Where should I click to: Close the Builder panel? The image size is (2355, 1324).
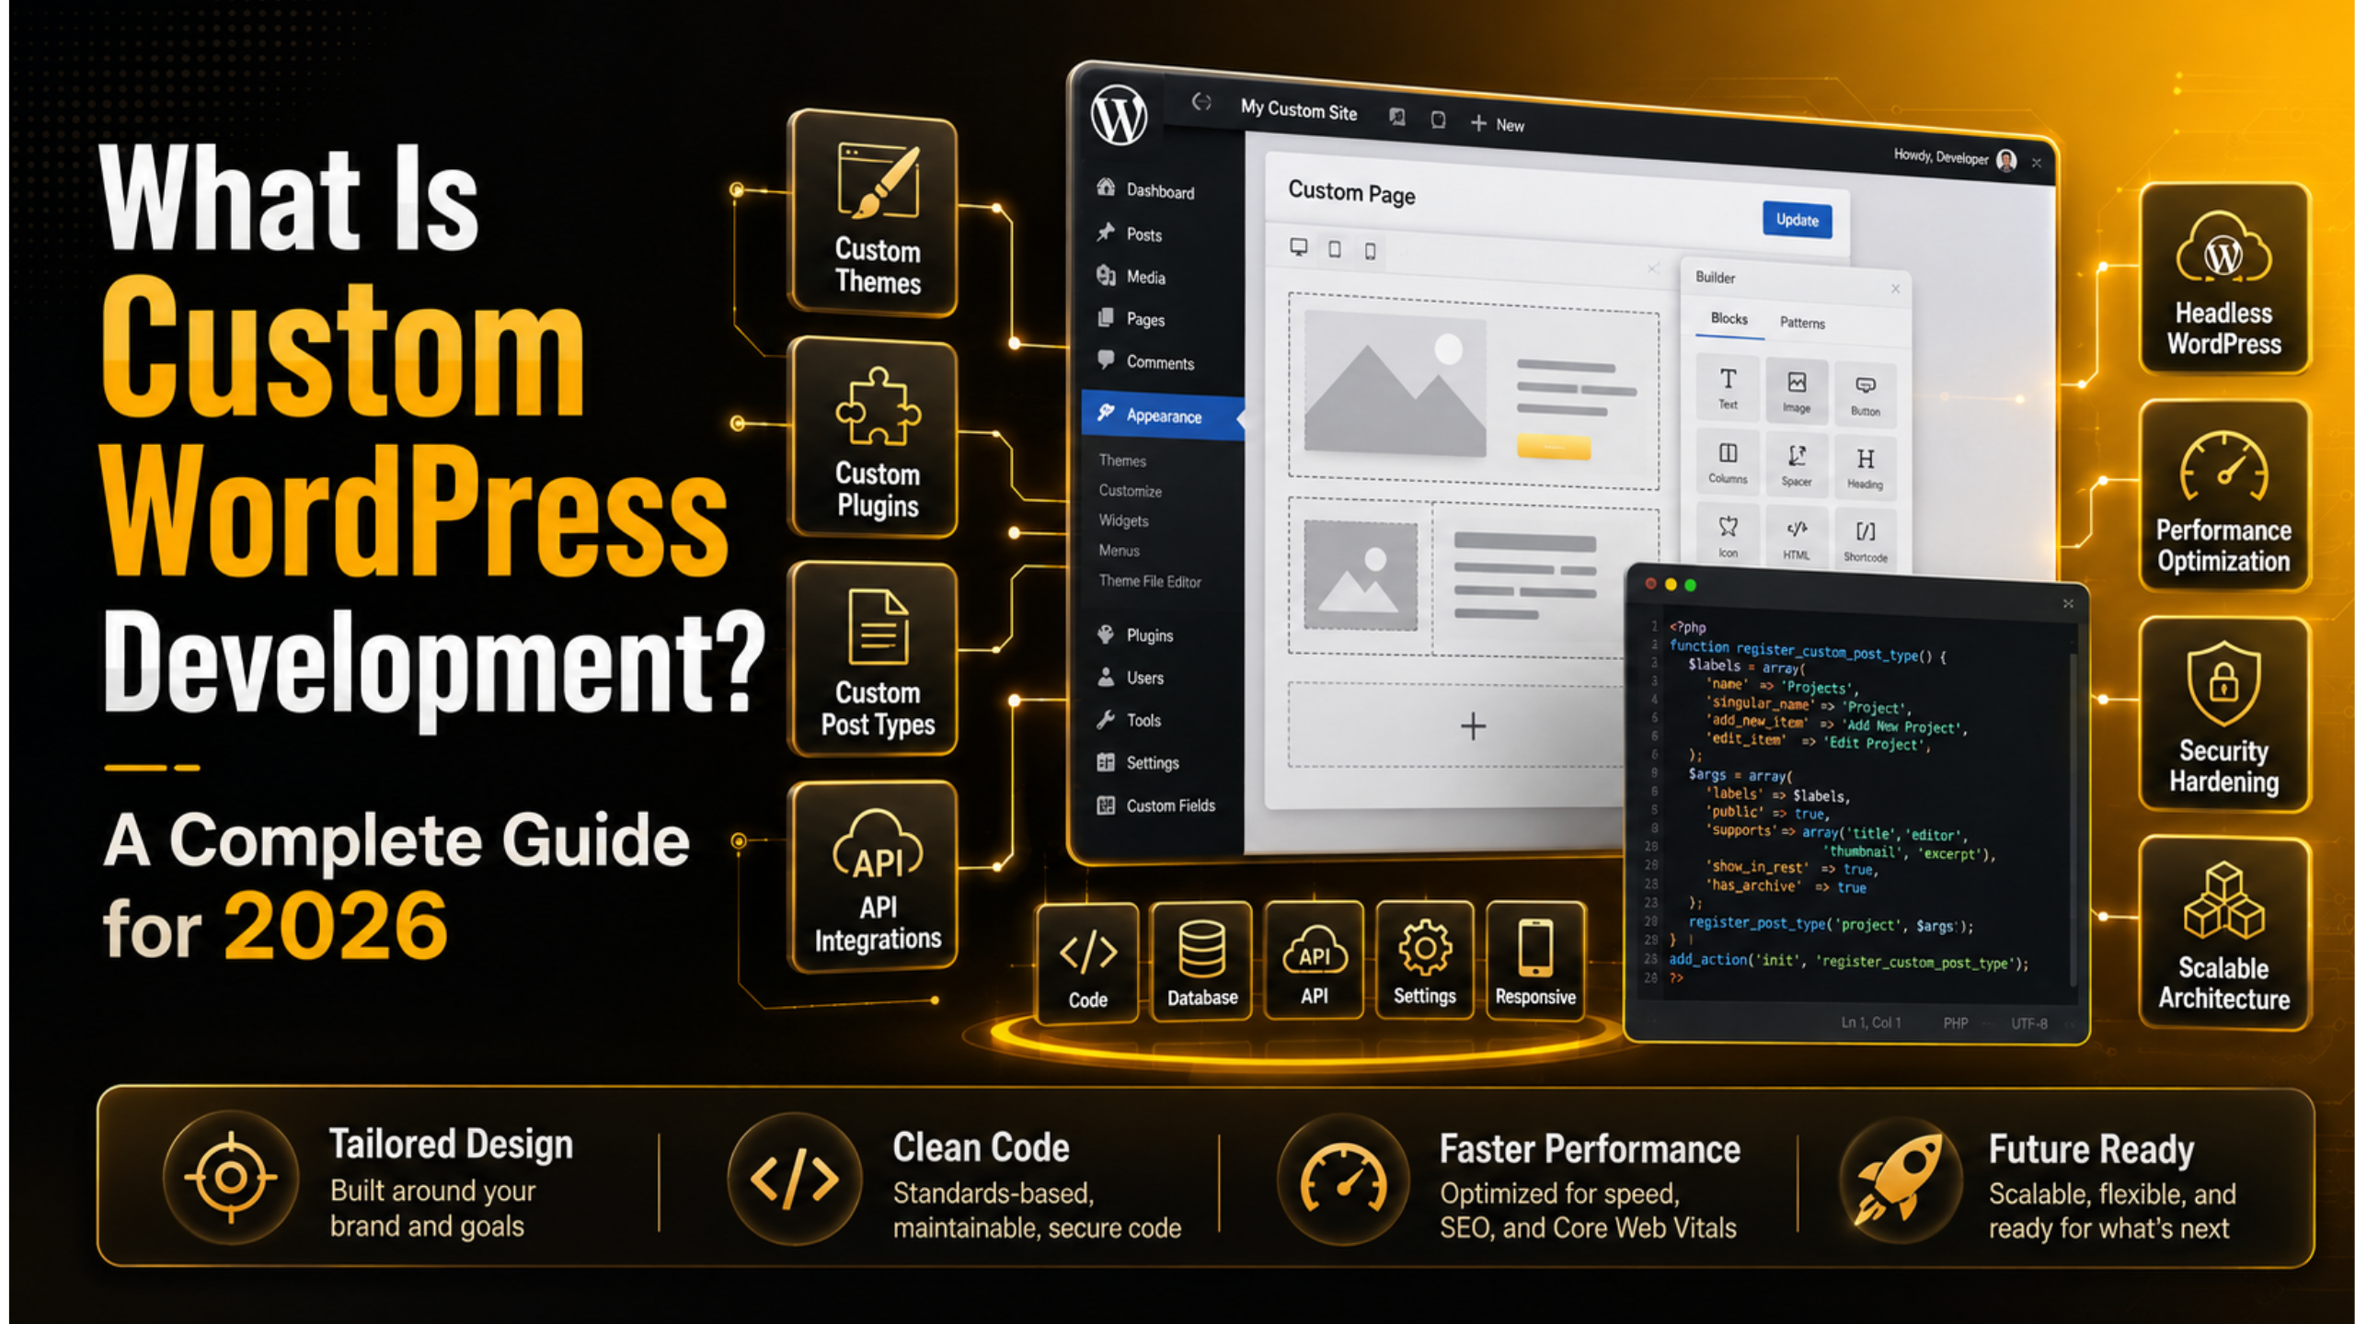(1895, 289)
